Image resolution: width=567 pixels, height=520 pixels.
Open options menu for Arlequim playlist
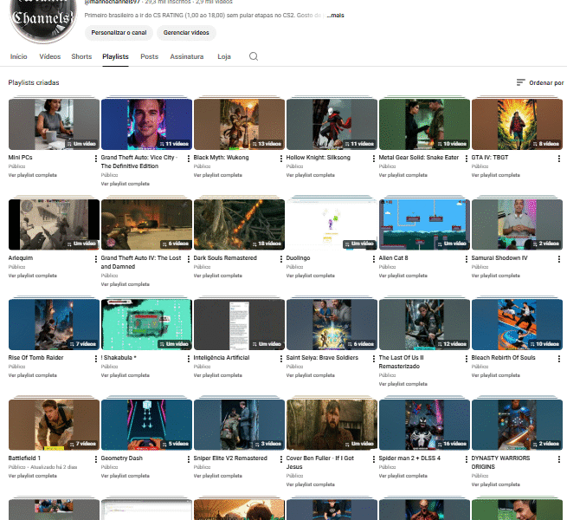(96, 259)
